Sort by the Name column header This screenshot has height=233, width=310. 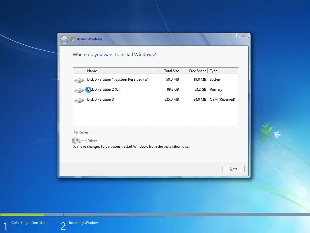tap(119, 71)
